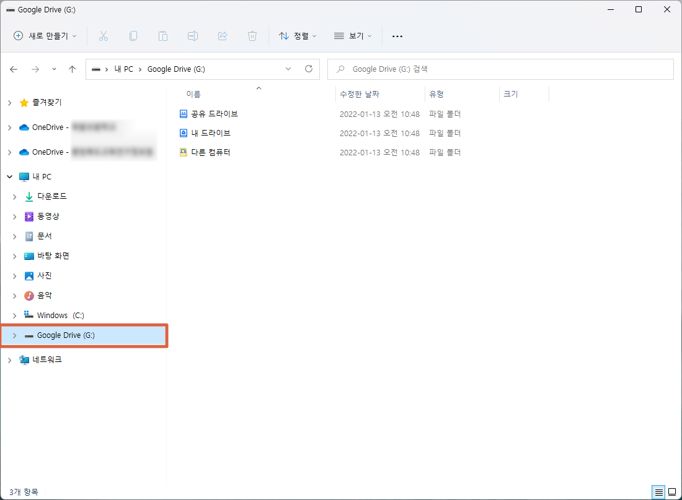Screen dimensions: 682x500
Task: Click the Copy icon in toolbar
Action: [133, 36]
